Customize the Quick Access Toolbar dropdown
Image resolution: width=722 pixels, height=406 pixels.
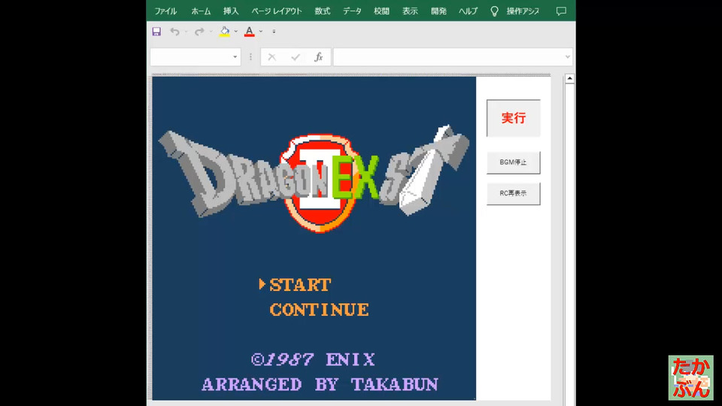[x=274, y=32]
